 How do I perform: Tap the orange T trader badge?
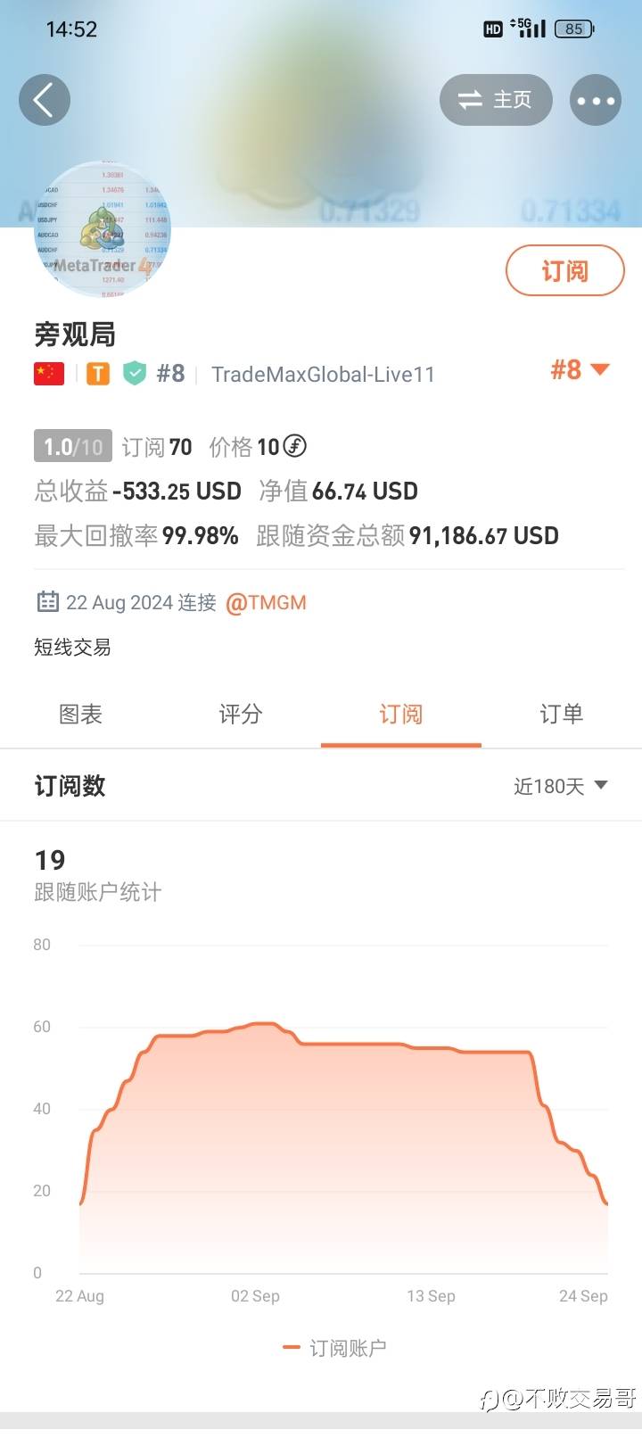(x=98, y=374)
